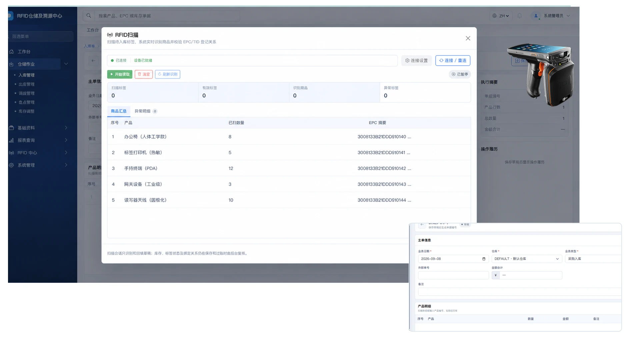
Task: Open the DEFAULT · 默认仓库 dropdown
Action: pyautogui.click(x=527, y=259)
